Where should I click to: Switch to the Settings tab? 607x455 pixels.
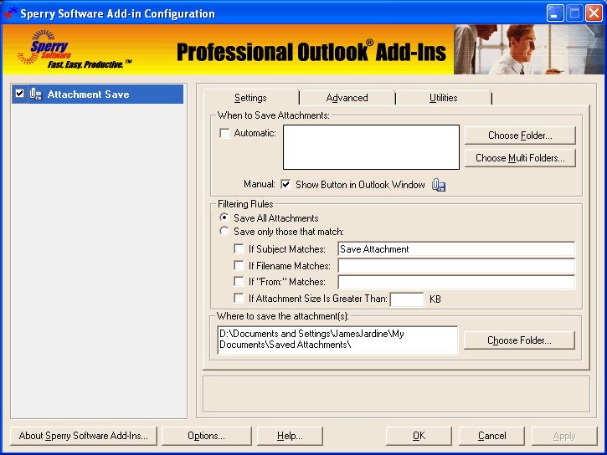point(250,98)
